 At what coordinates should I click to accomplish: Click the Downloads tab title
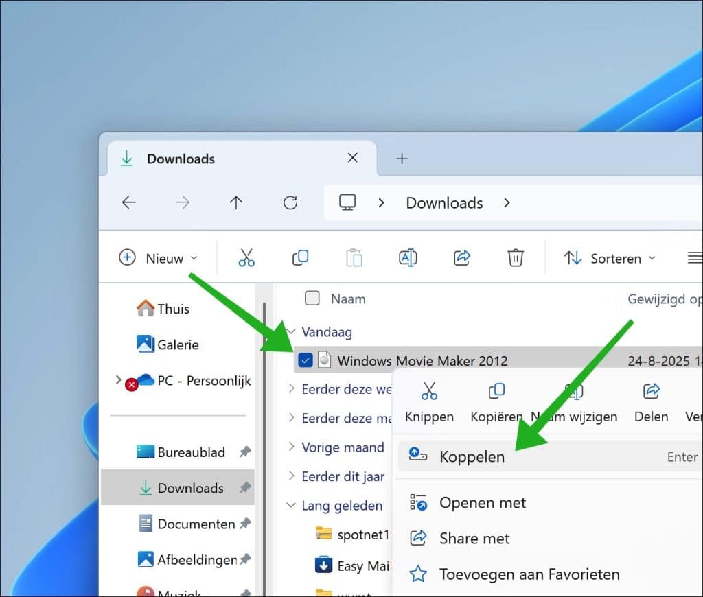[x=181, y=159]
